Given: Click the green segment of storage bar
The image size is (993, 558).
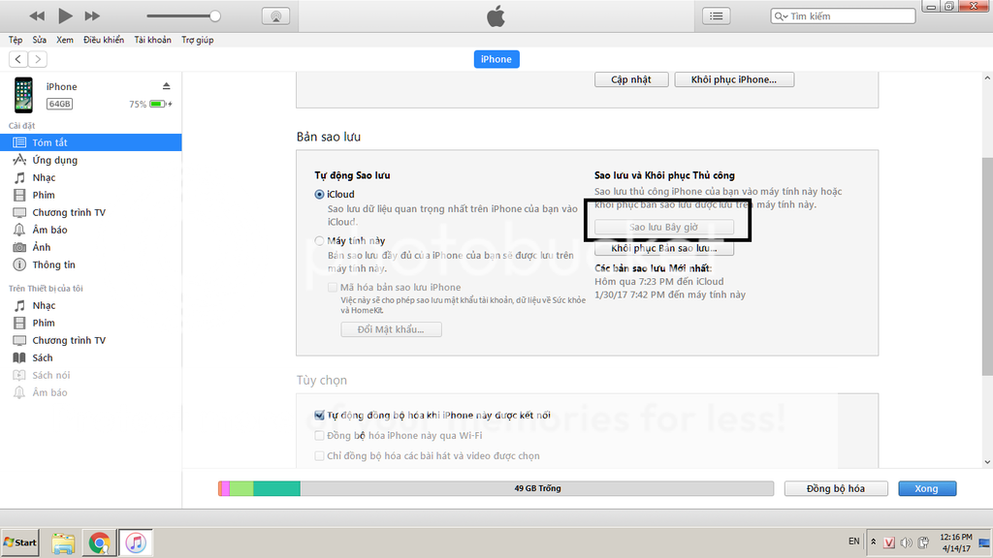Looking at the screenshot, I should click(241, 488).
